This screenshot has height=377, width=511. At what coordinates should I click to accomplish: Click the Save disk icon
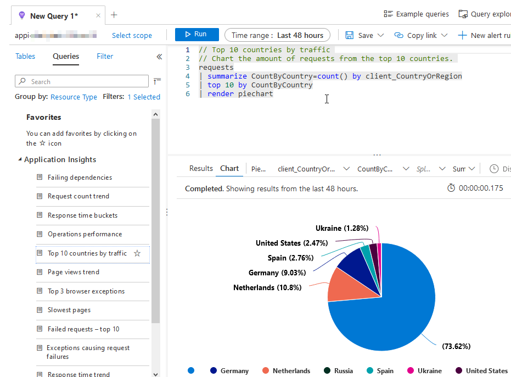349,35
